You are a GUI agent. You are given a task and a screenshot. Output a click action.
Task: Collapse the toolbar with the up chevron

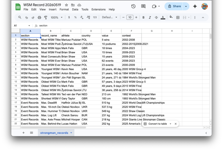[x=203, y=17]
